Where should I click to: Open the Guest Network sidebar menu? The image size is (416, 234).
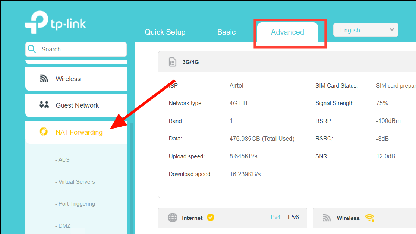click(x=76, y=105)
